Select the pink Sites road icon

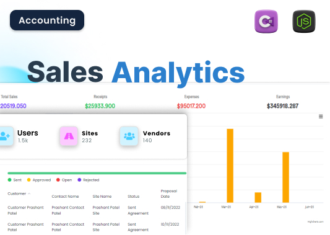69,136
